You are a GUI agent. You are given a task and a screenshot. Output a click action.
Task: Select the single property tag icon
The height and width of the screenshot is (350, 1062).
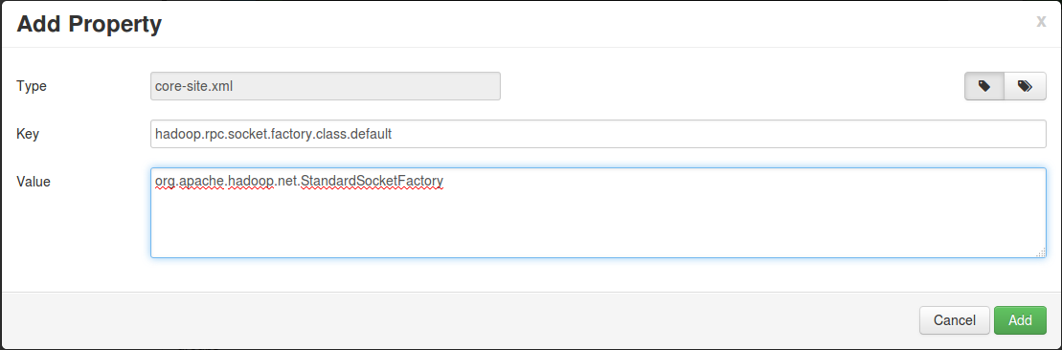point(984,87)
